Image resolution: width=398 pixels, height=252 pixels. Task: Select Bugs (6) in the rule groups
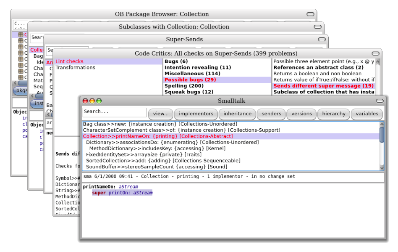[x=177, y=61]
